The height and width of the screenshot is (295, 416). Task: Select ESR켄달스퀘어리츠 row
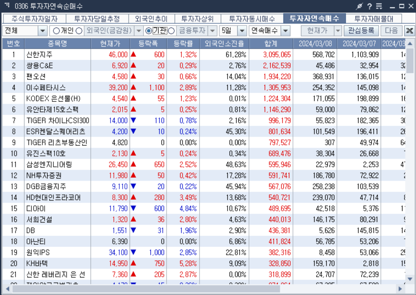click(x=204, y=132)
